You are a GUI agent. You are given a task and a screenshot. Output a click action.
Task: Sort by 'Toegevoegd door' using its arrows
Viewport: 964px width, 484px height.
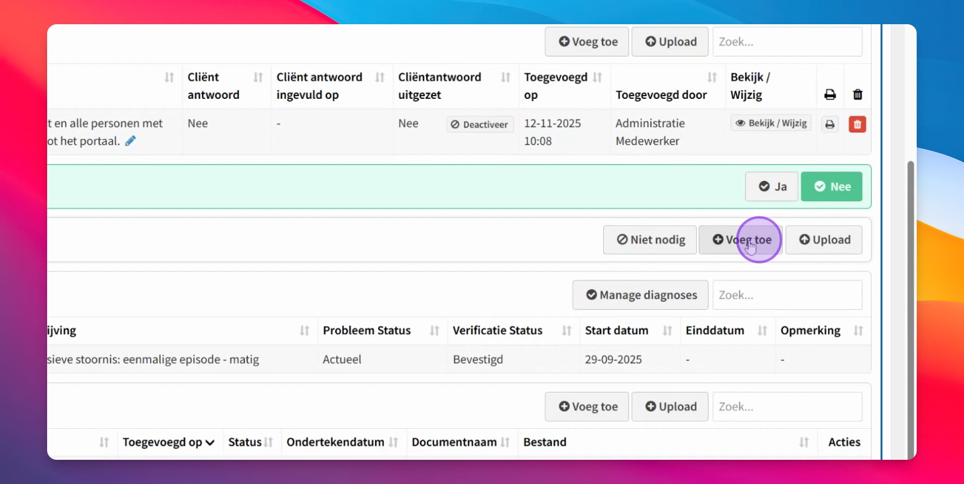(712, 78)
